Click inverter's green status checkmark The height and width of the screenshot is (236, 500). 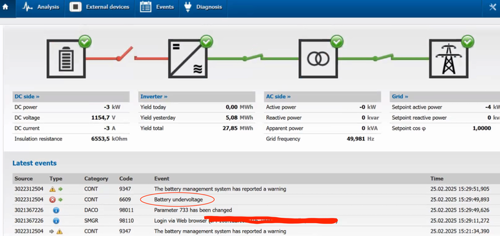click(207, 41)
